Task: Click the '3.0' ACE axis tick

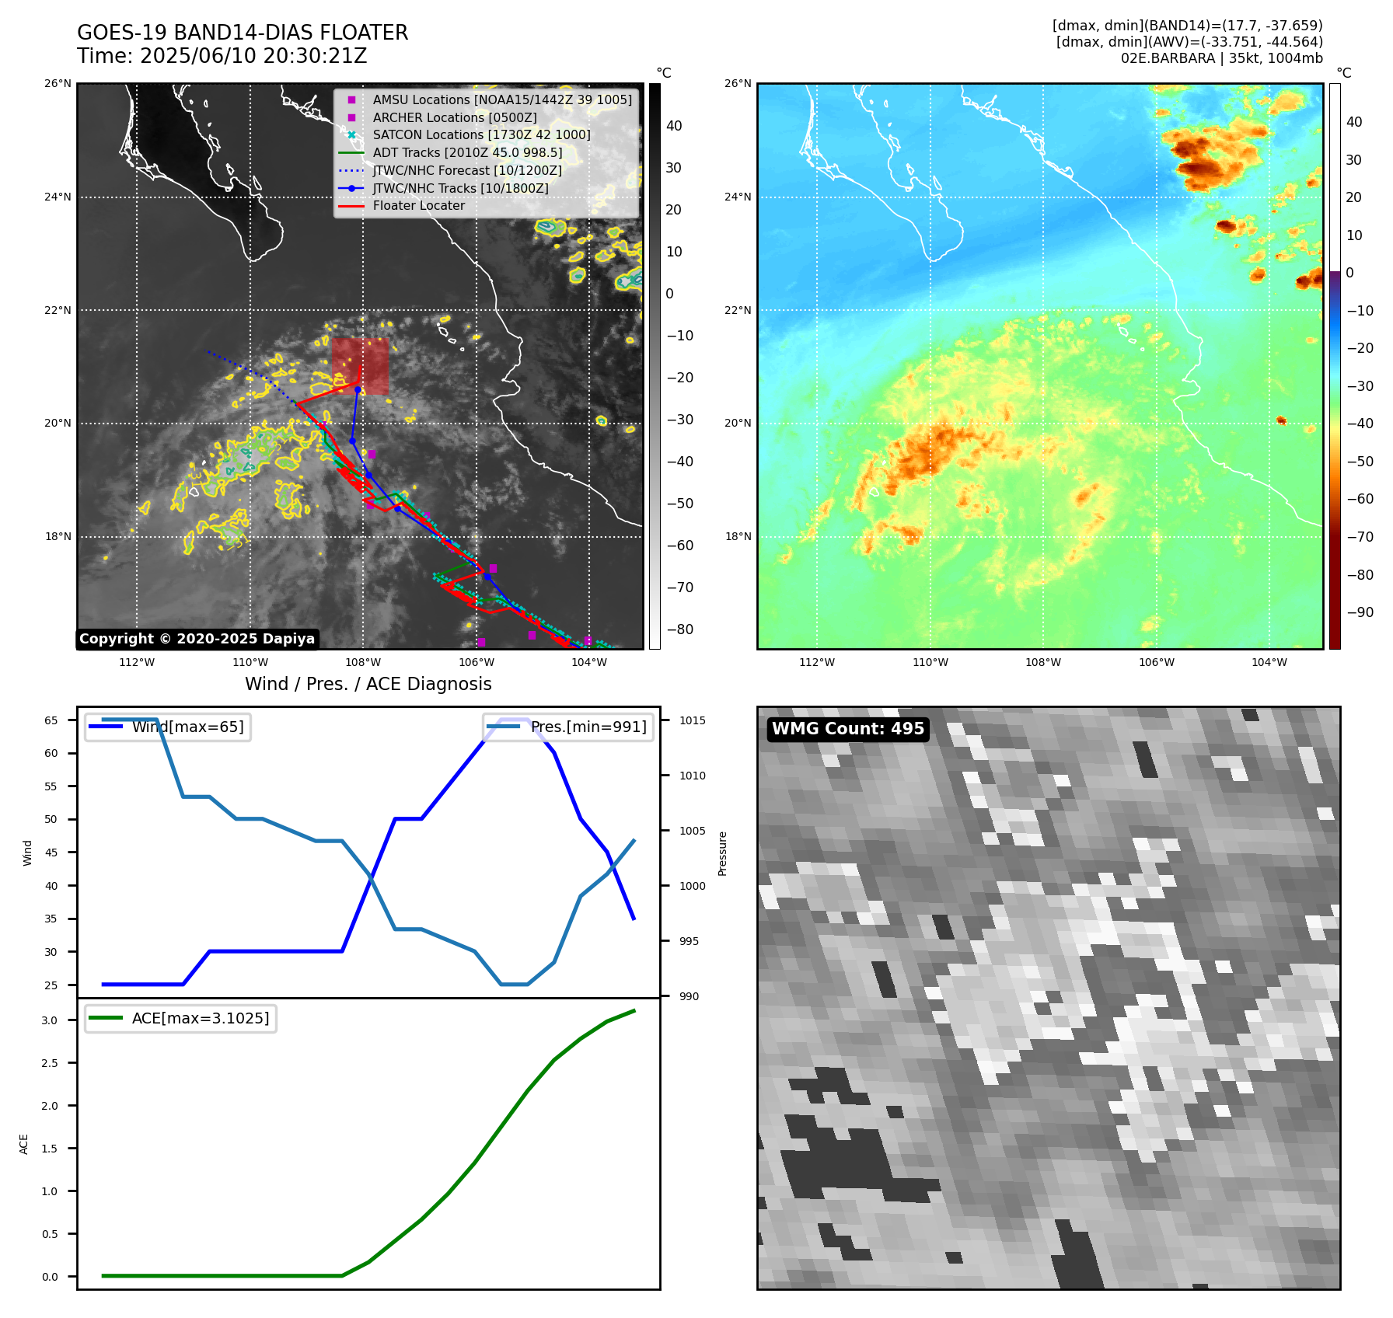Action: [x=50, y=1020]
